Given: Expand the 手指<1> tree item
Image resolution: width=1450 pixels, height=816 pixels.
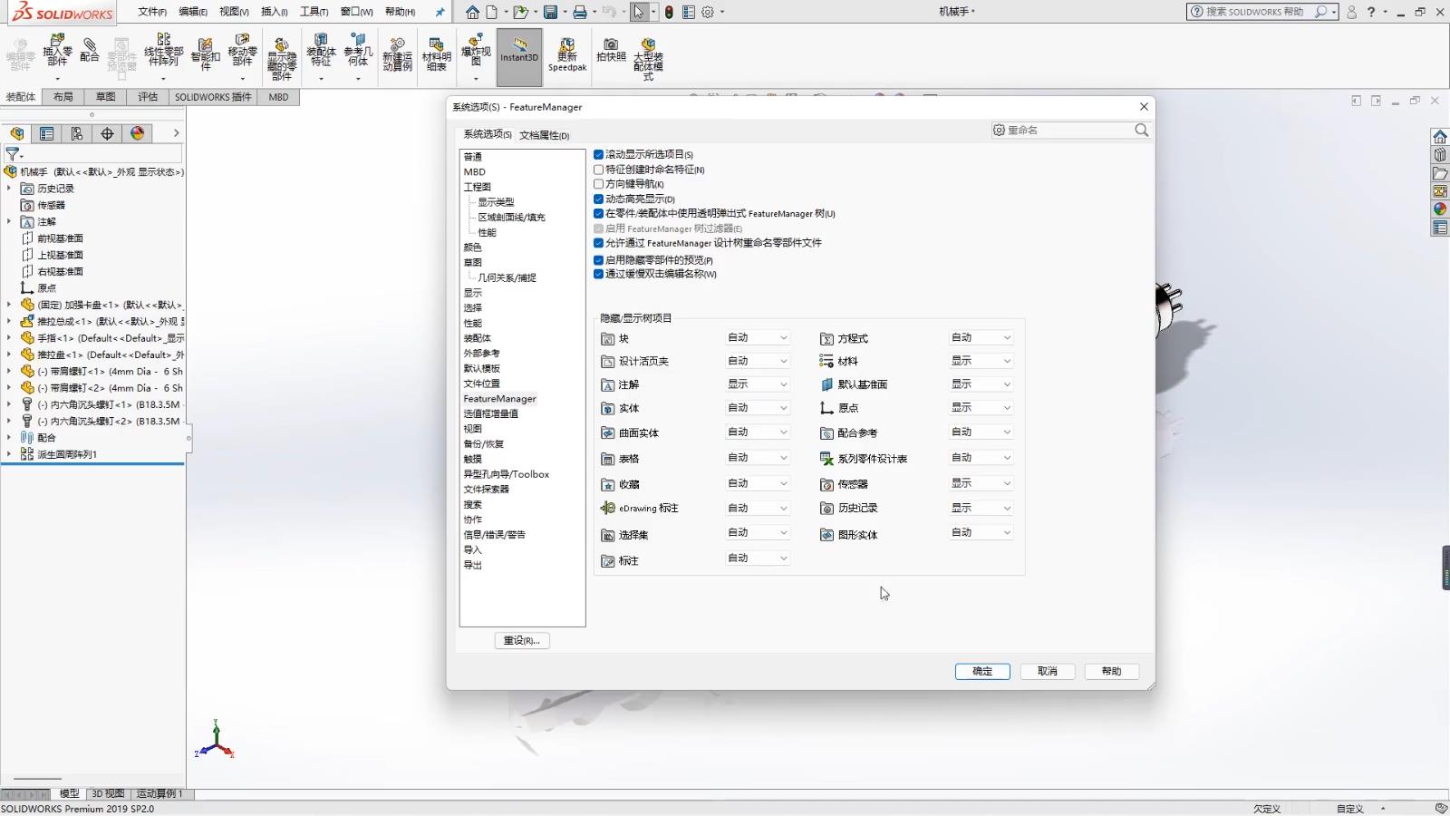Looking at the screenshot, I should coord(9,338).
